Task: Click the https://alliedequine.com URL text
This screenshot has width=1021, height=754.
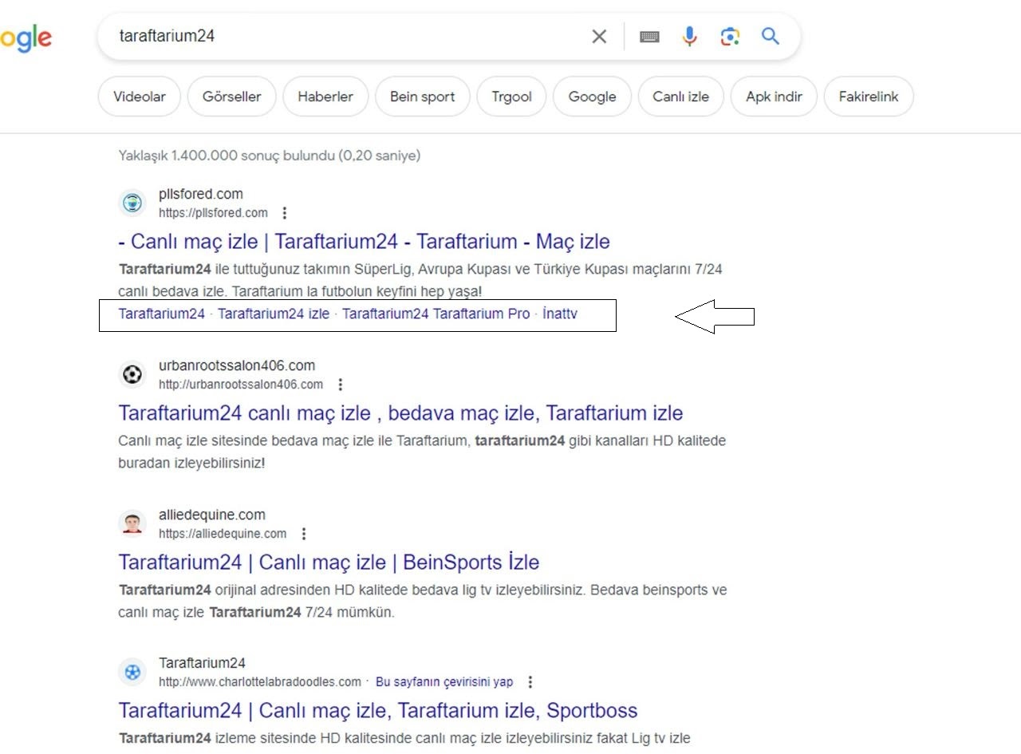Action: pyautogui.click(x=223, y=534)
